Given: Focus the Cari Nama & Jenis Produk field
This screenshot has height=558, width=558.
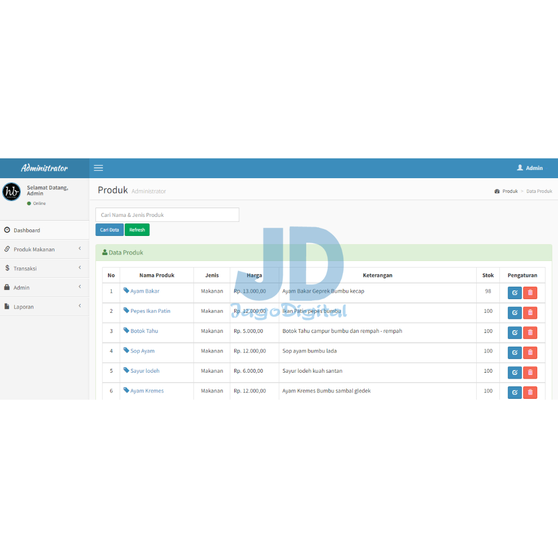Looking at the screenshot, I should click(167, 215).
